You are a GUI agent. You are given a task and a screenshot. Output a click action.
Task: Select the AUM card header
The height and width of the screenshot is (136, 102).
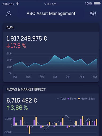point(51,28)
